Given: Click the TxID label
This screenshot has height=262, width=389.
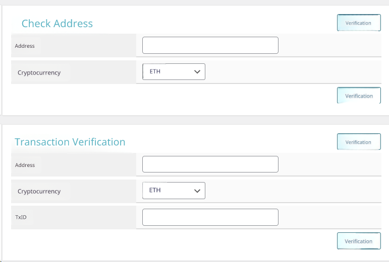Looking at the screenshot, I should [x=20, y=217].
